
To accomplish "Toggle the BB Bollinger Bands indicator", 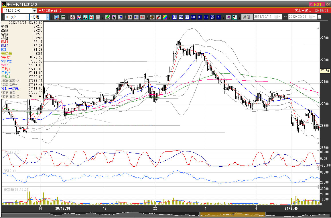I will pos(187,17).
